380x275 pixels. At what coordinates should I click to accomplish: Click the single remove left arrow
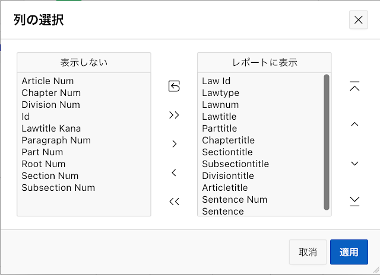click(174, 173)
